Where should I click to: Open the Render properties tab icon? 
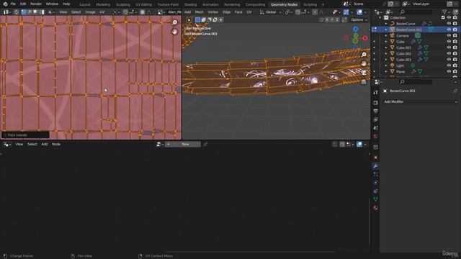[x=375, y=103]
